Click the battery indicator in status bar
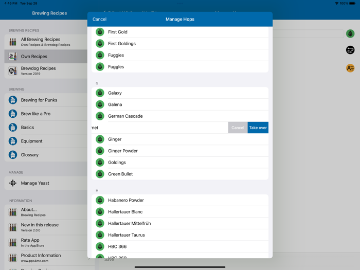360x270 pixels. coord(352,4)
